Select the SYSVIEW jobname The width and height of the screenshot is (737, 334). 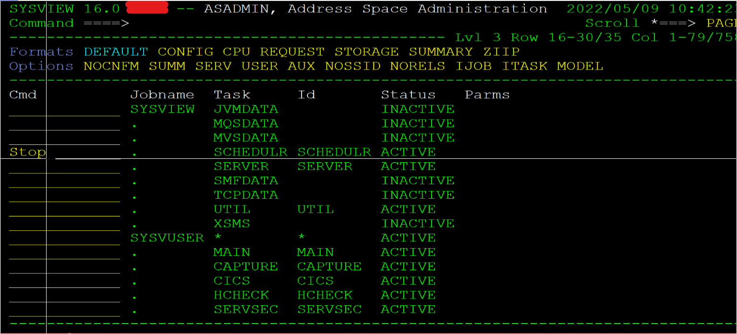pyautogui.click(x=162, y=109)
